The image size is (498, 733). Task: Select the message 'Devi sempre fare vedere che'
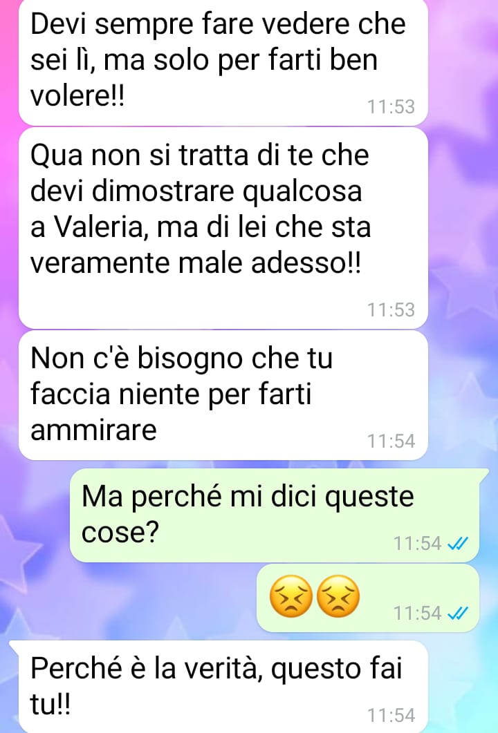click(x=223, y=61)
